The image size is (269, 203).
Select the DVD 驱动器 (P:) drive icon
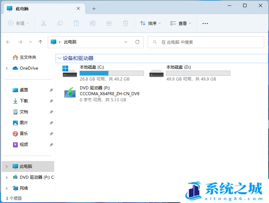coord(70,92)
